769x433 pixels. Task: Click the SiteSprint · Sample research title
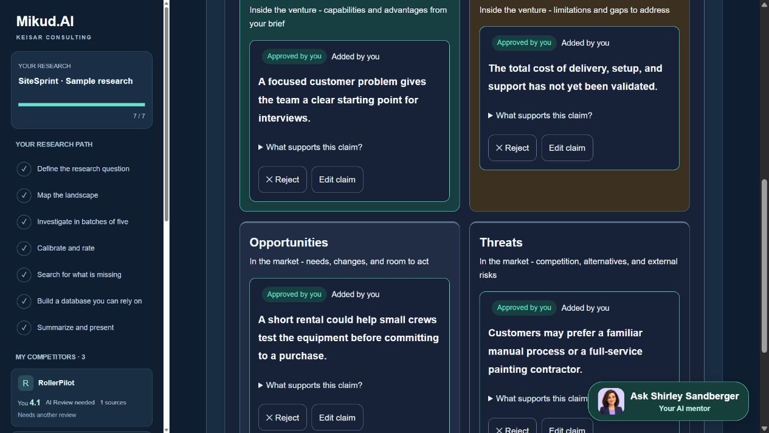coord(75,81)
